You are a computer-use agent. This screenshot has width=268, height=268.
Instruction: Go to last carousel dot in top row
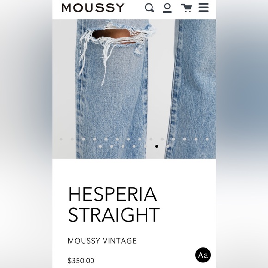click(x=207, y=139)
